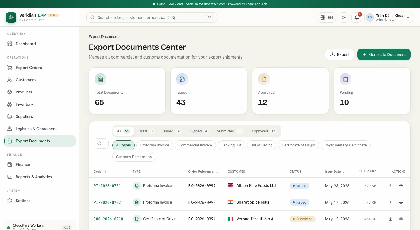Preview PI-2026-0701 with the eye icon
Screen dimensions: 420x230
(x=401, y=186)
